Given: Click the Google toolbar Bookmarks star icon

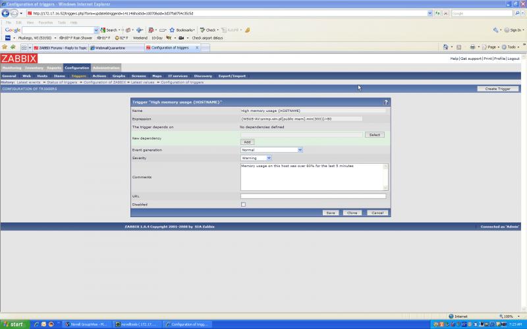Looking at the screenshot, I should point(172,30).
